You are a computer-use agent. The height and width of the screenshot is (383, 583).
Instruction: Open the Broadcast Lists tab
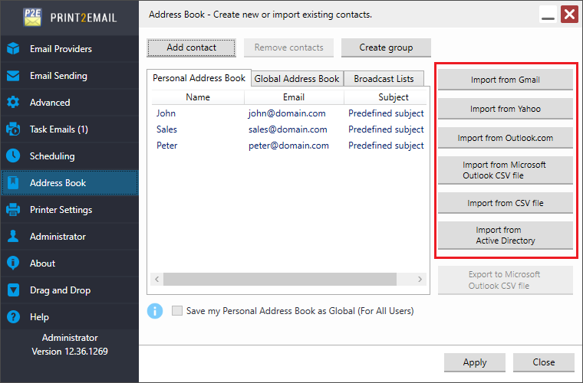(x=384, y=79)
